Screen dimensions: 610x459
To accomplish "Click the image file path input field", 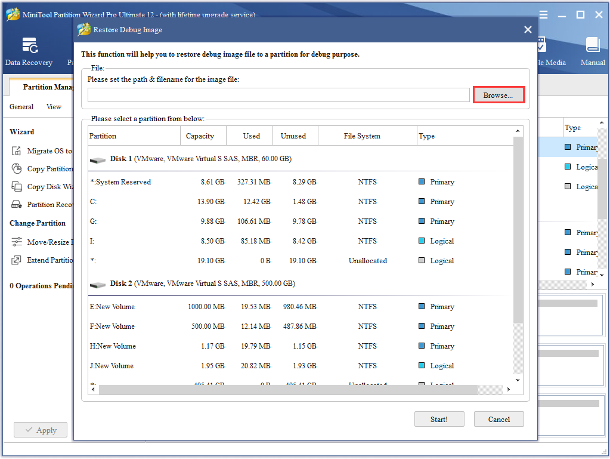I will (278, 96).
